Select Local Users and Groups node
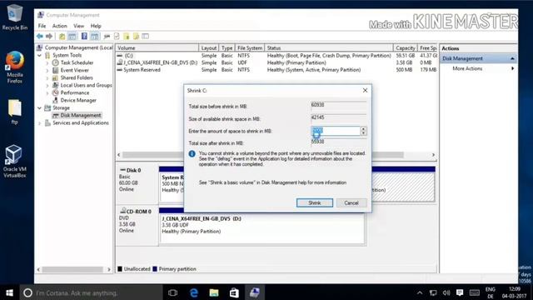Screen dimensions: 533x300 pos(86,85)
